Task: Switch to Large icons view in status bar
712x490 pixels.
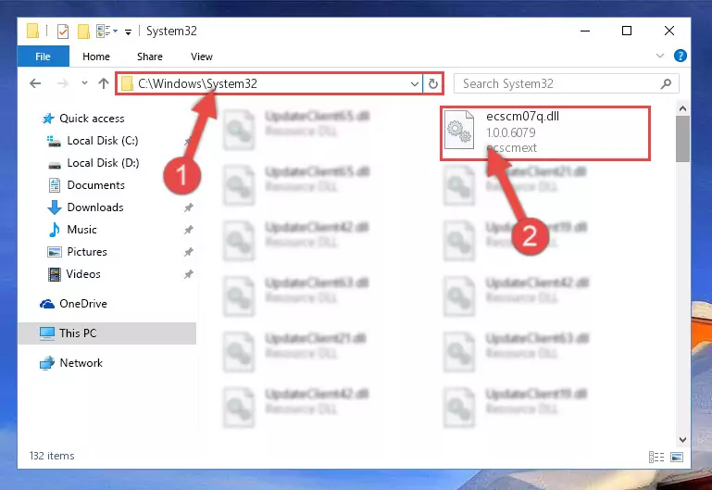Action: pos(677,457)
